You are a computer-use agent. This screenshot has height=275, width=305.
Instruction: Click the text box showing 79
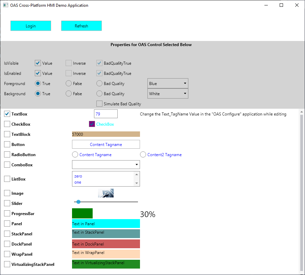point(106,114)
